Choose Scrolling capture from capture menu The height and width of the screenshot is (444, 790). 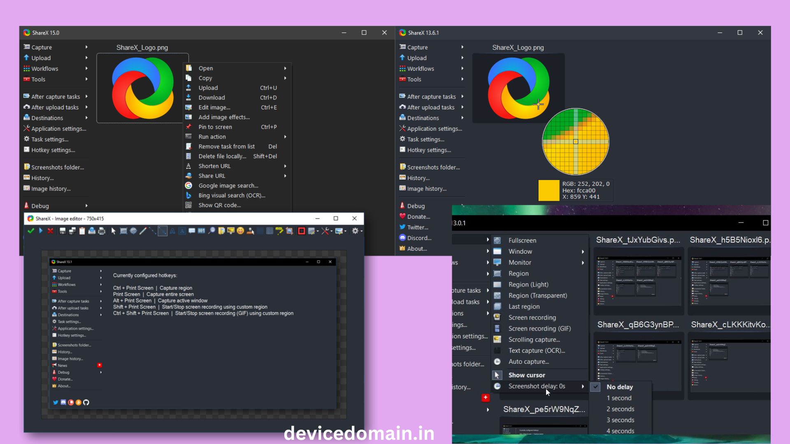click(x=534, y=340)
